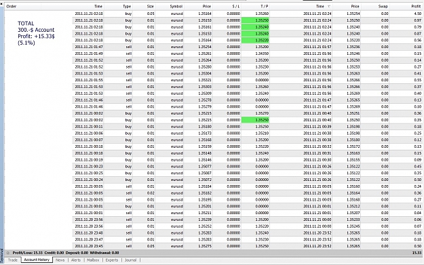Select the lot size cell 0.02
The height and width of the screenshot is (265, 424).
tap(151, 193)
